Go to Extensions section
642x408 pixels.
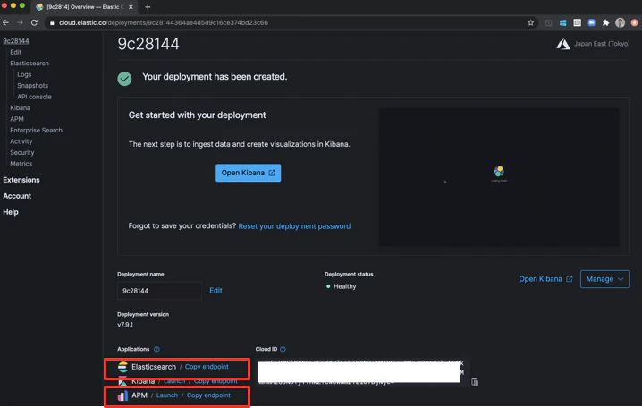pyautogui.click(x=21, y=180)
